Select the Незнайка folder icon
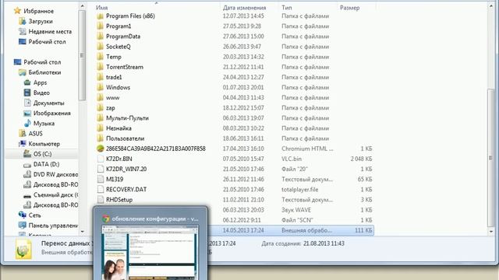 (101, 128)
